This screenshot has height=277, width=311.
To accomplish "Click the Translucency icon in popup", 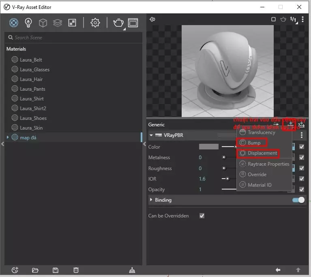I will [242, 132].
